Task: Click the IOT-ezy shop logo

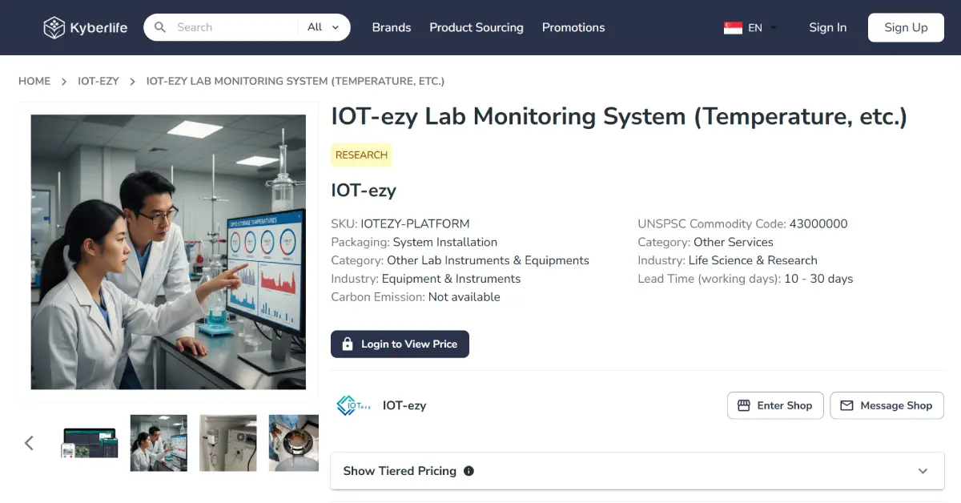Action: click(x=353, y=405)
